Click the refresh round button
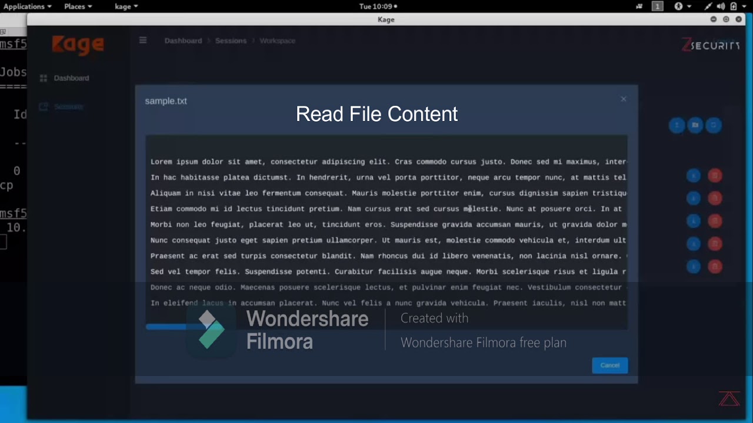 714,125
